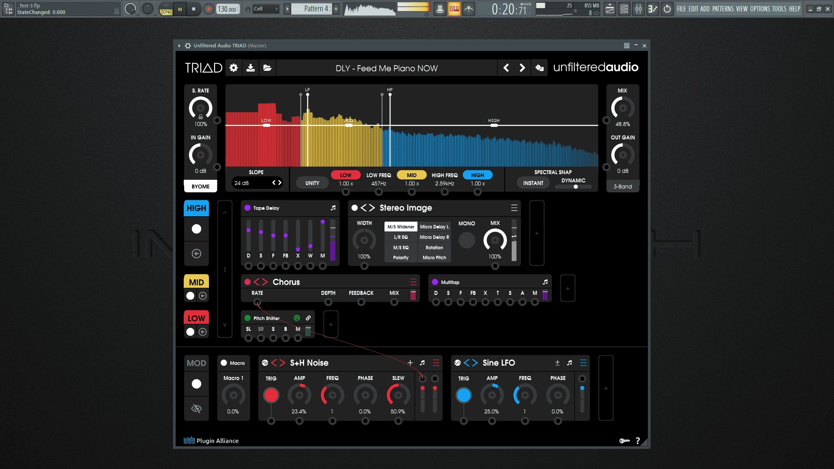The image size is (834, 469).
Task: Open the FL Studio mixer icon in toolbar
Action: (x=639, y=9)
